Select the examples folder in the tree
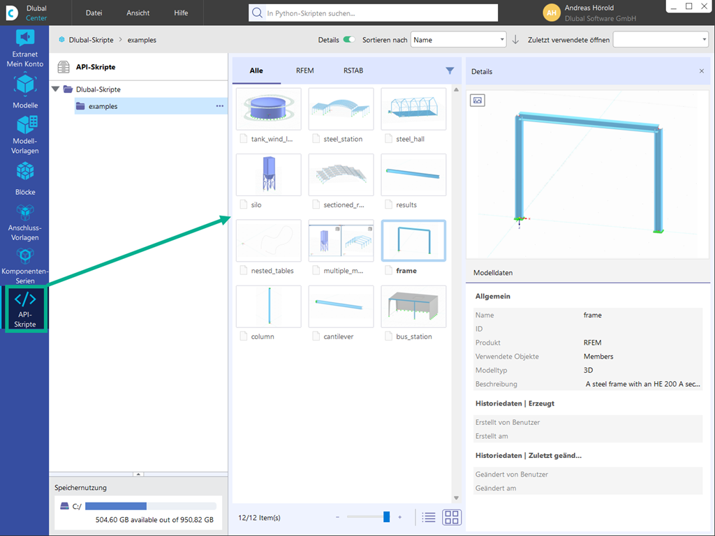The width and height of the screenshot is (715, 536). 151,106
